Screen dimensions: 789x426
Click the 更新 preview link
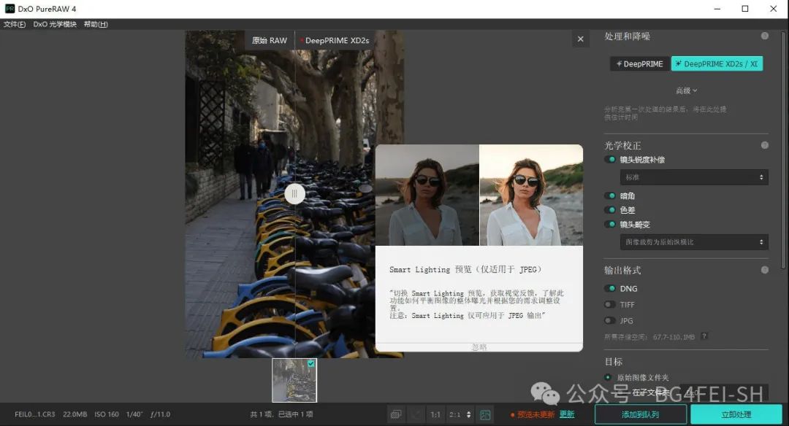[x=567, y=414]
